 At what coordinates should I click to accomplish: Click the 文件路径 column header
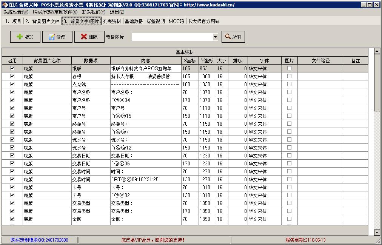coord(320,61)
